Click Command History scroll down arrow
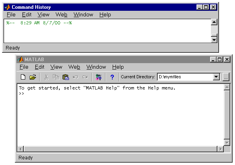 (x=214, y=40)
